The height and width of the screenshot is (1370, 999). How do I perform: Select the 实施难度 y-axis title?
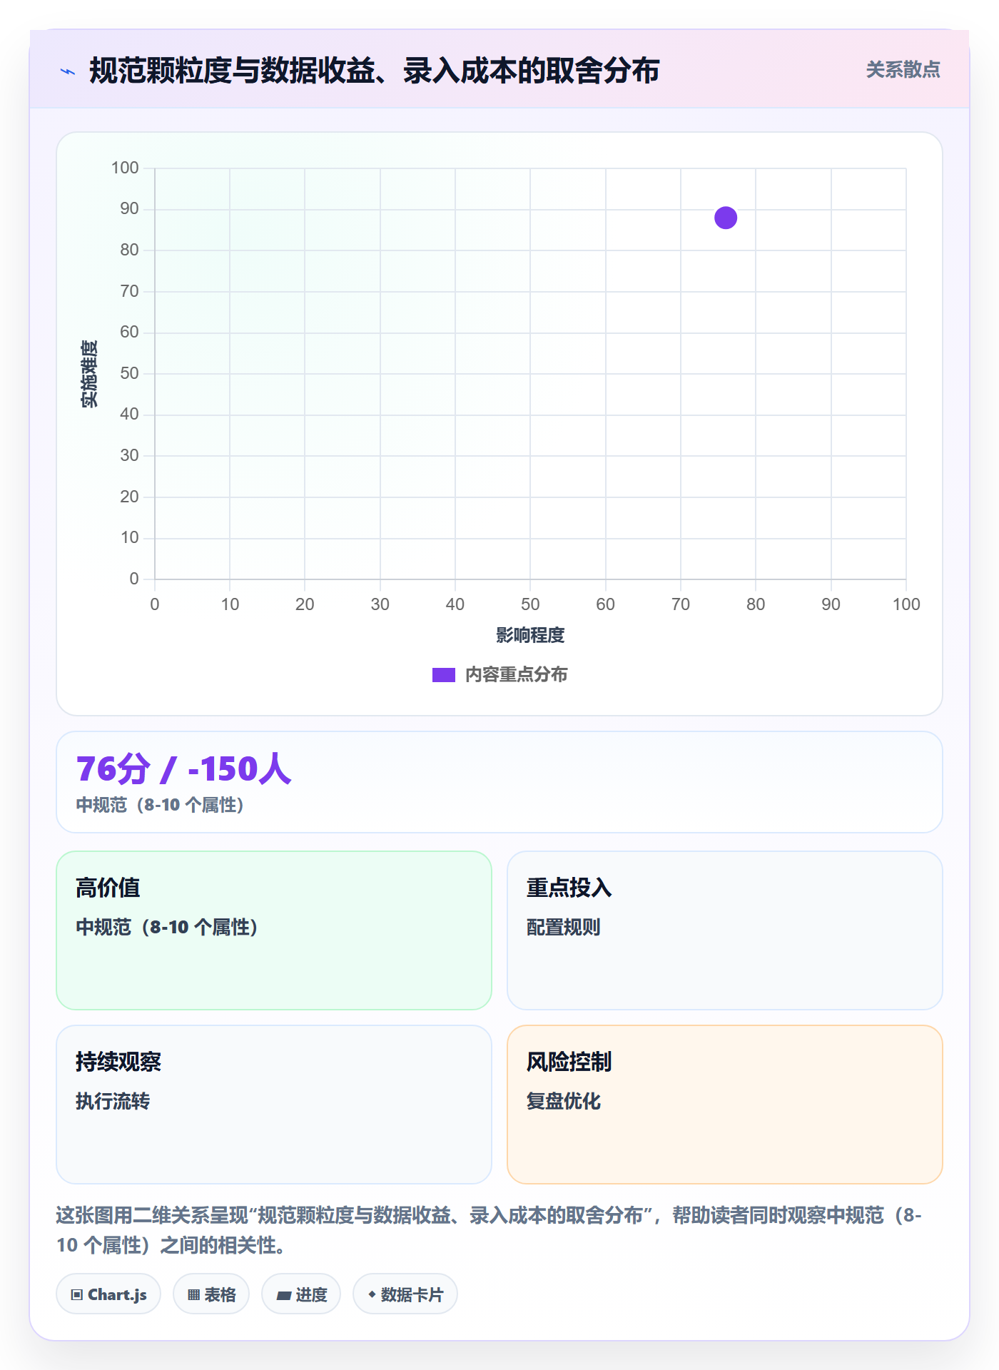click(x=89, y=374)
